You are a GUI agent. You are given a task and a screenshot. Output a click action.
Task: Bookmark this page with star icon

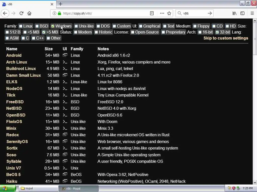coord(169,13)
